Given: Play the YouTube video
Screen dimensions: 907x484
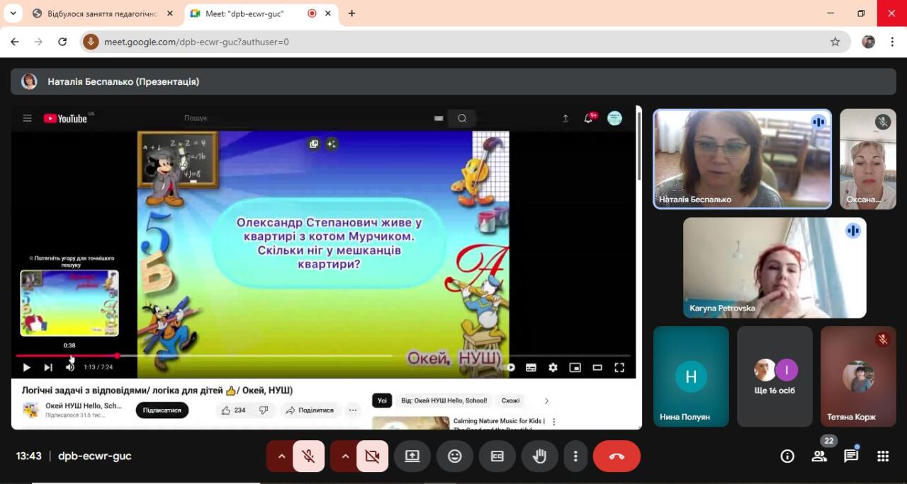Looking at the screenshot, I should tap(26, 367).
